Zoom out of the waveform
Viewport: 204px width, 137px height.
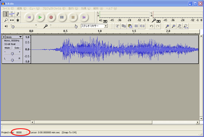point(173,26)
